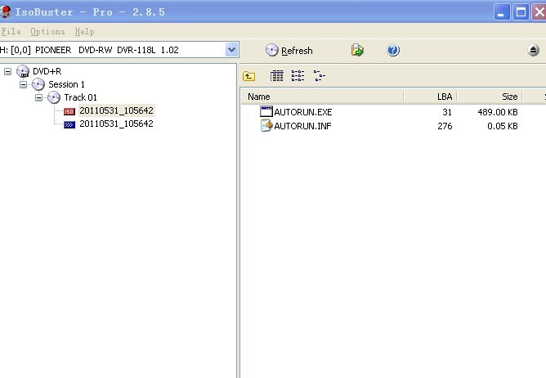Click the Session 1 tree label
546x378 pixels.
[66, 84]
